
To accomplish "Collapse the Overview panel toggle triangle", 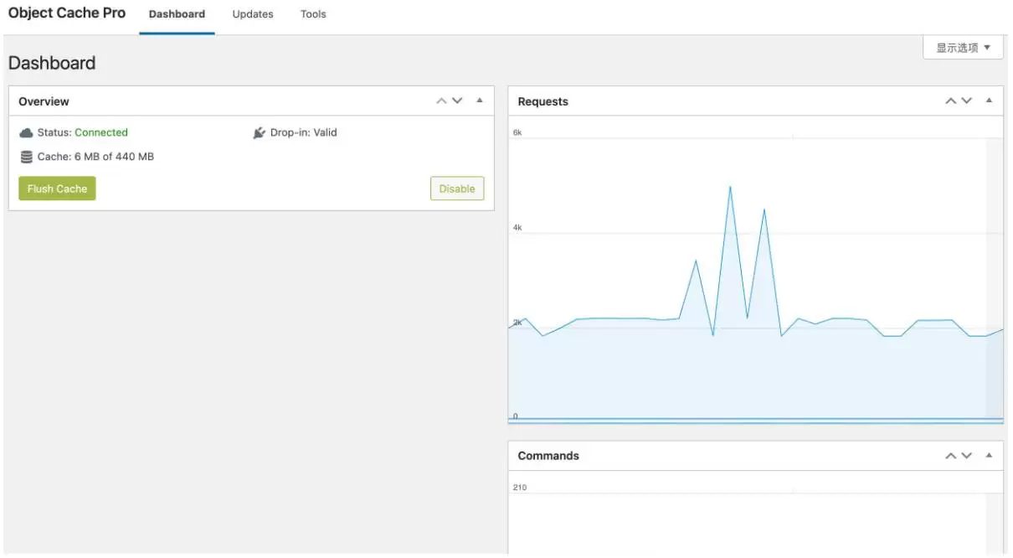I will point(480,101).
